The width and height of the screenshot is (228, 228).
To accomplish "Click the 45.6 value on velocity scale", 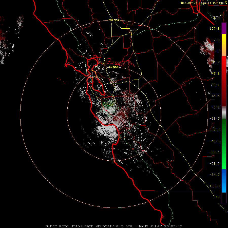I will 216,73.
